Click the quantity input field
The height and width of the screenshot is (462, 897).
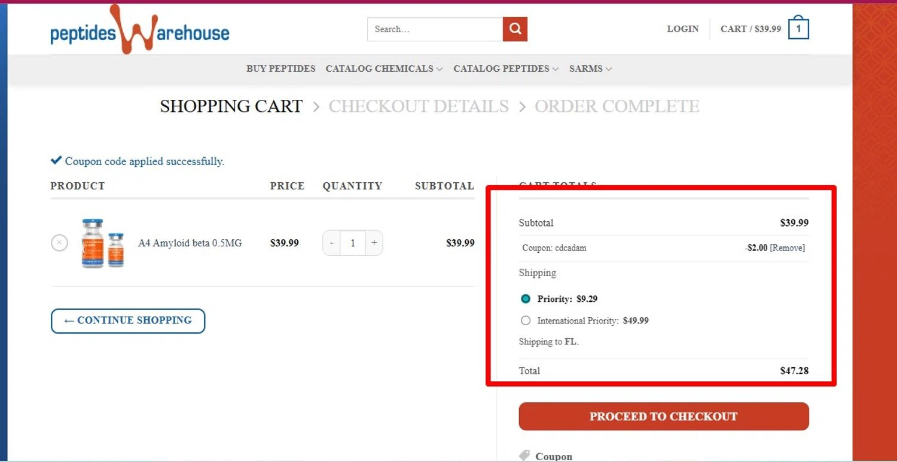[x=353, y=243]
